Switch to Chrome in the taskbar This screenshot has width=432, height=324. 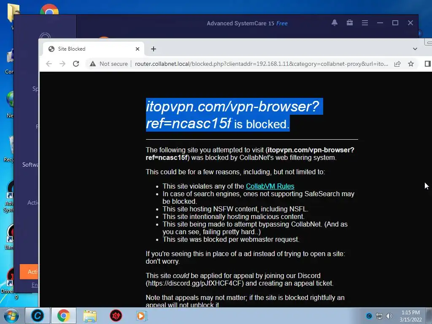click(x=63, y=316)
